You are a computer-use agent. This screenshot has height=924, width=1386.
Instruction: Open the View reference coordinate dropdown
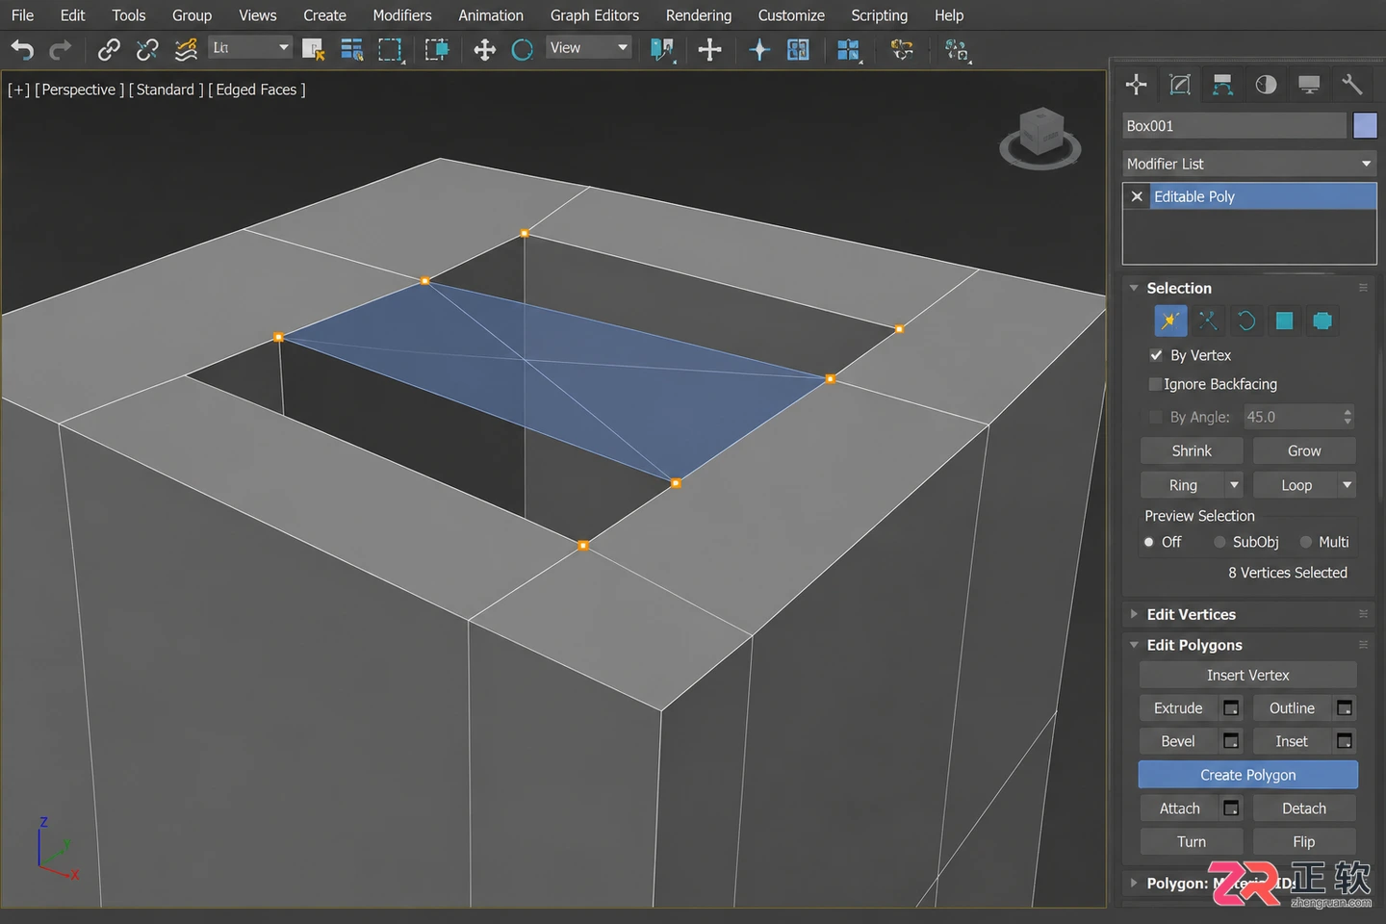[x=588, y=47]
